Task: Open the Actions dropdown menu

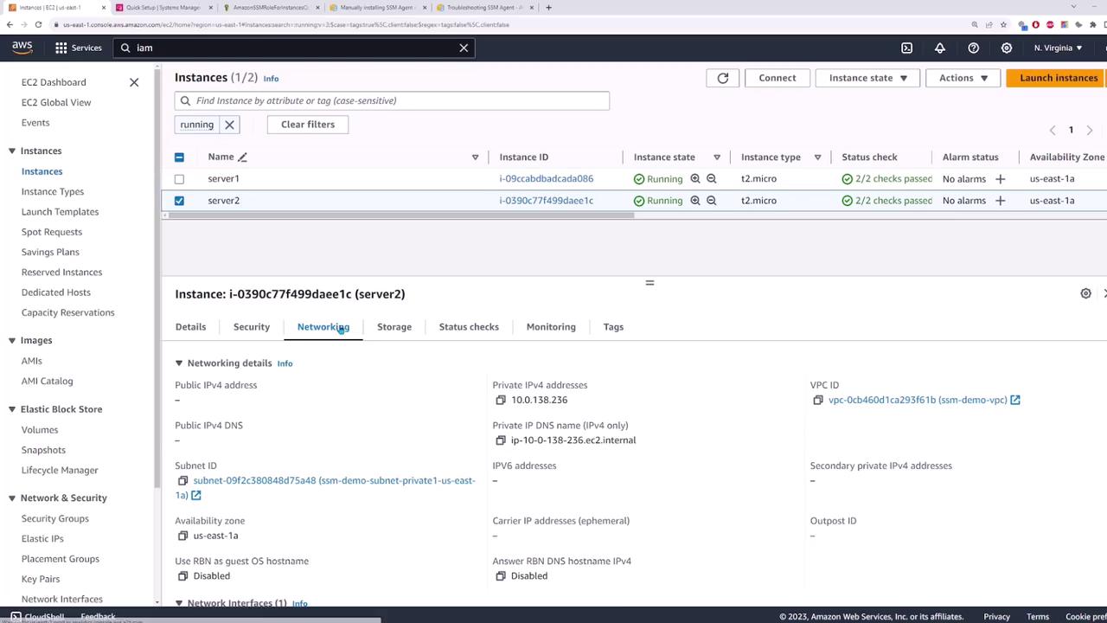Action: click(963, 78)
